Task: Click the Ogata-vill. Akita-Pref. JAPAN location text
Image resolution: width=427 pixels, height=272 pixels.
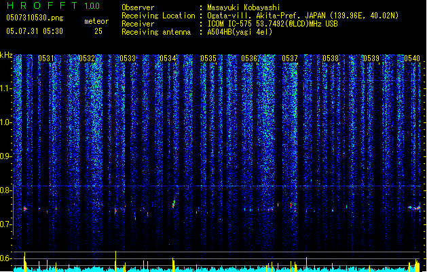Action: point(303,16)
